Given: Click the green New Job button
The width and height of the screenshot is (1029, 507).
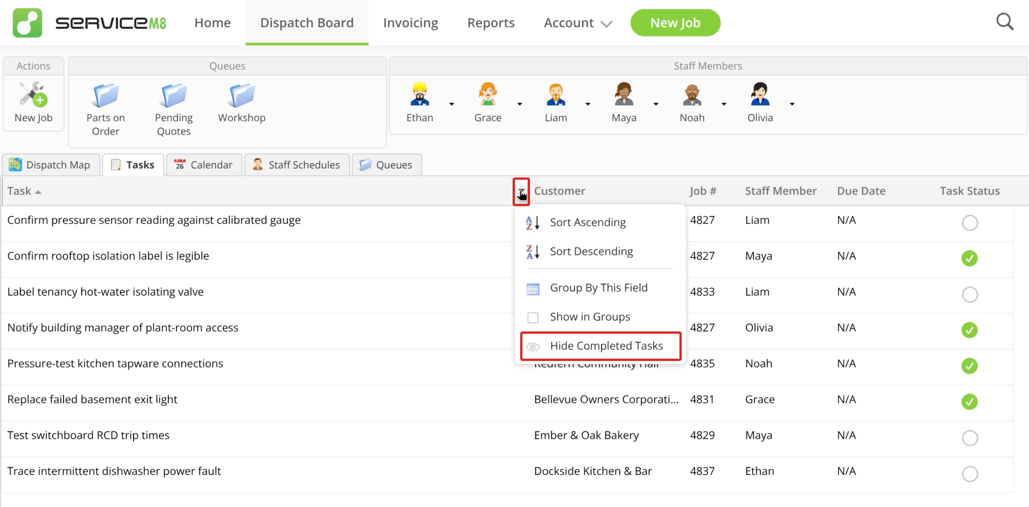Looking at the screenshot, I should tap(675, 23).
